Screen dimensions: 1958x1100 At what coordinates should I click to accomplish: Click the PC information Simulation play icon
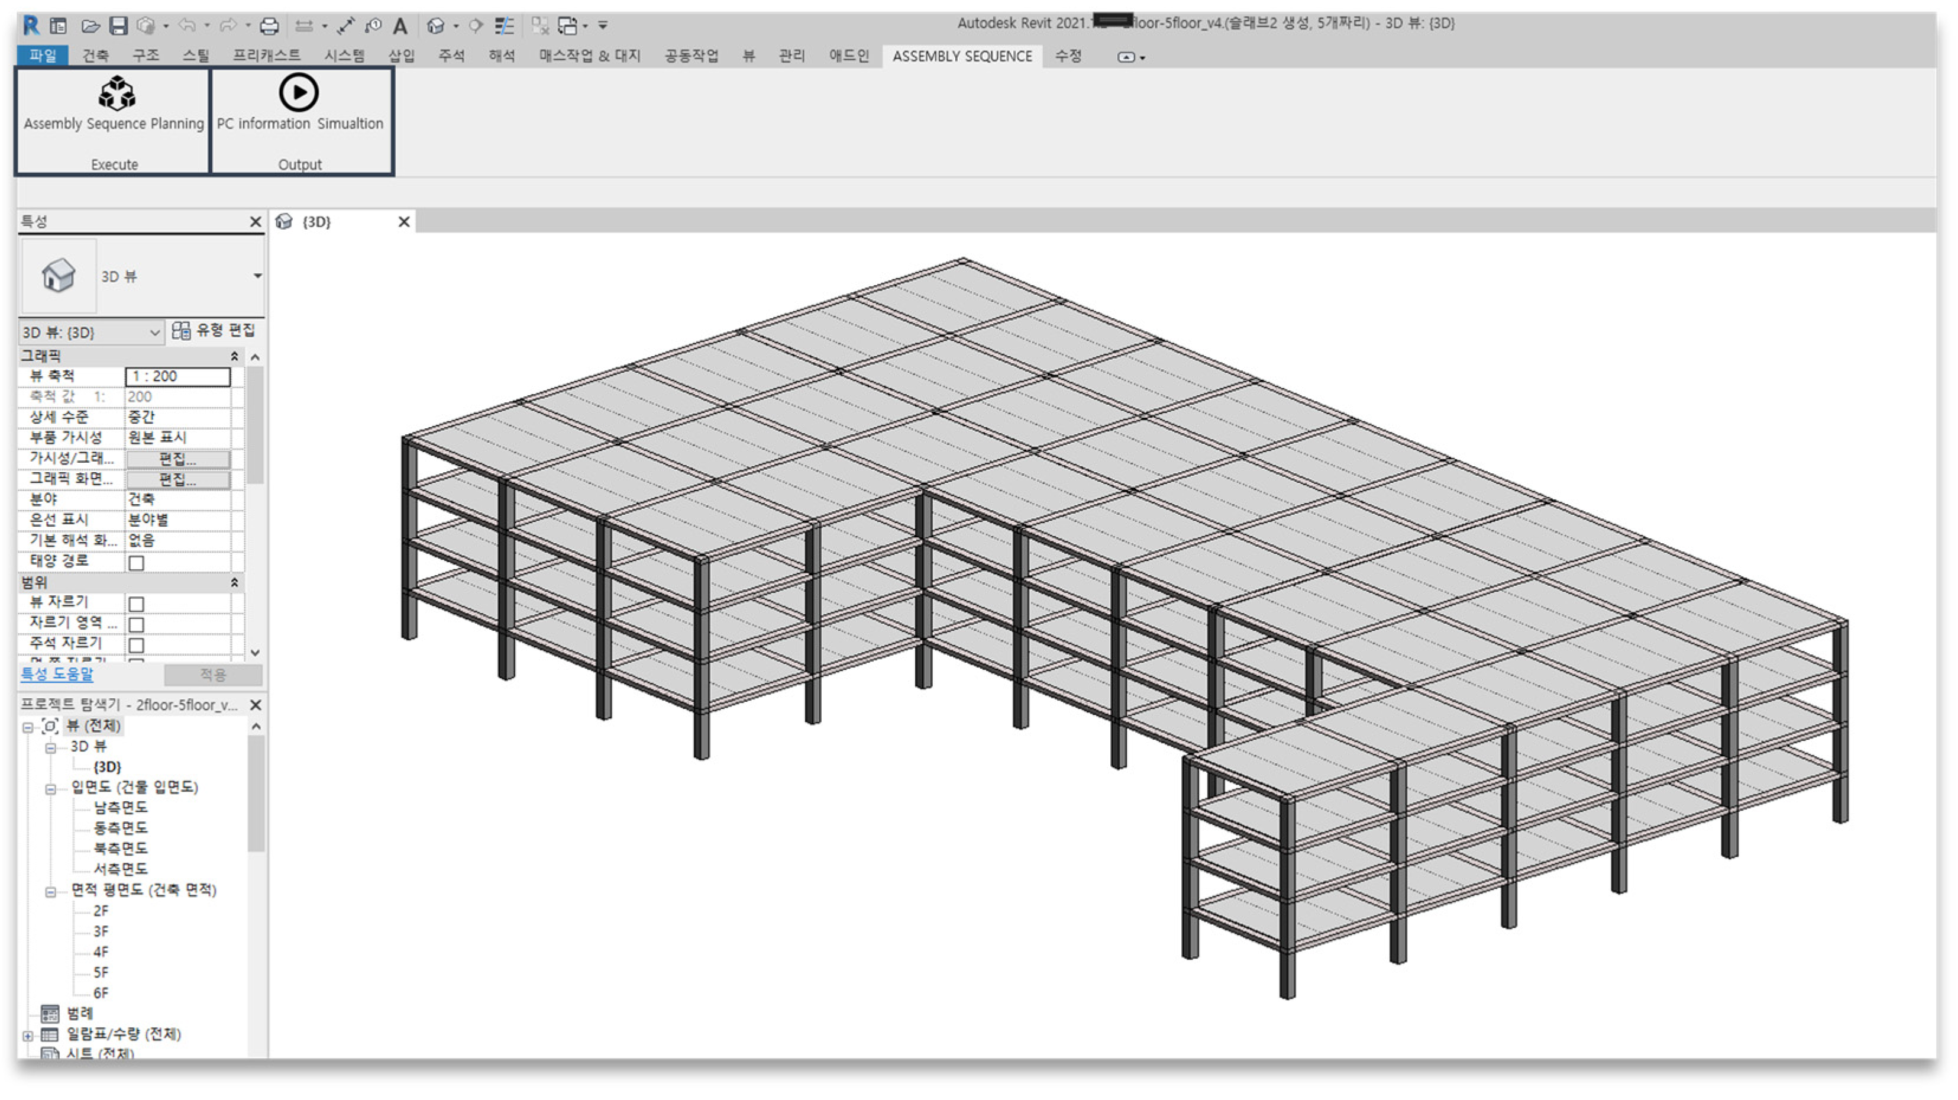point(298,93)
